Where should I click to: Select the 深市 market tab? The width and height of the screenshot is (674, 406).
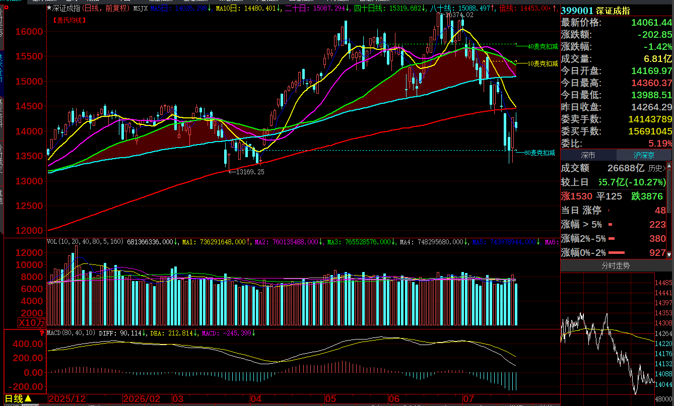pos(588,155)
